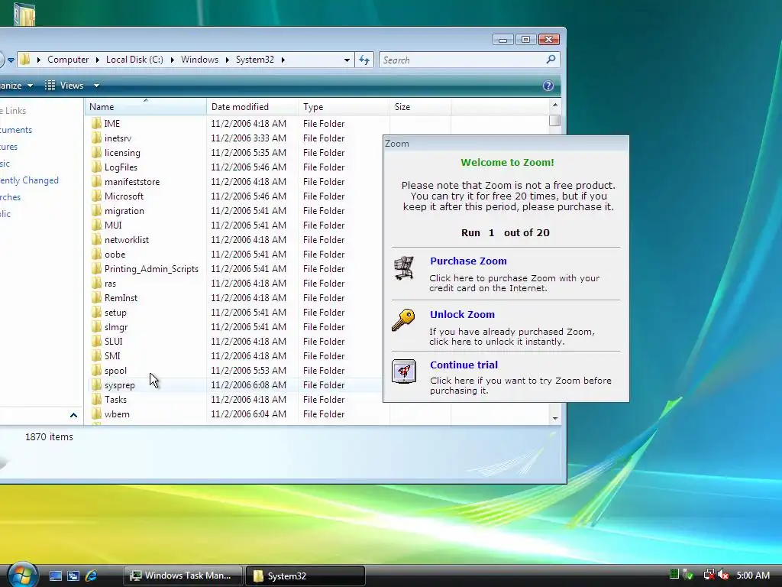
Task: Sort by the Date modified column
Action: (x=252, y=106)
